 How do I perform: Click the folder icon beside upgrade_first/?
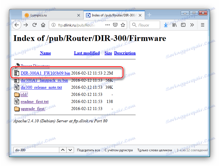click(x=17, y=109)
